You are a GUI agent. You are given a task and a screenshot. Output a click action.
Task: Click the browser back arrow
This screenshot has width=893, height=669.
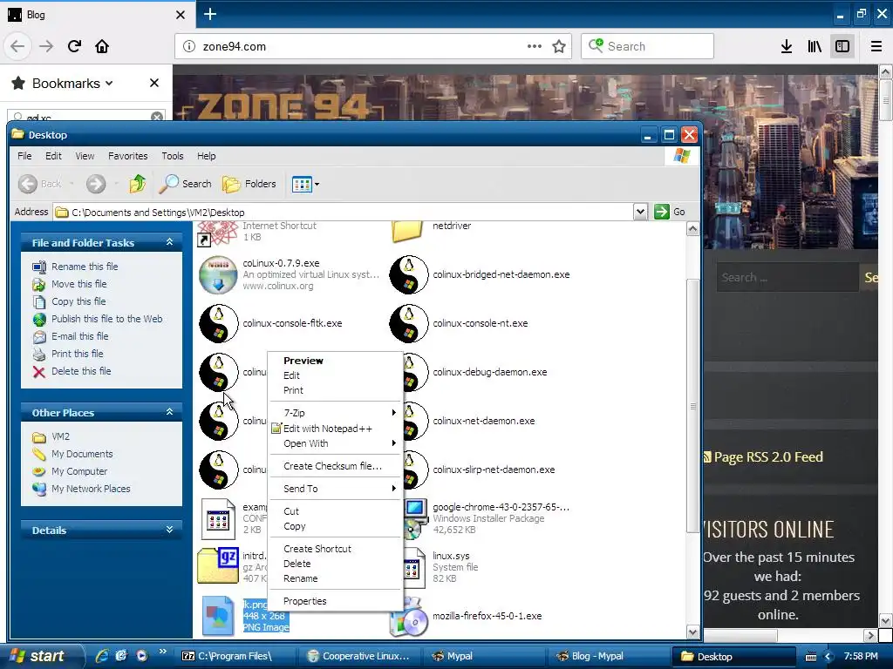17,46
